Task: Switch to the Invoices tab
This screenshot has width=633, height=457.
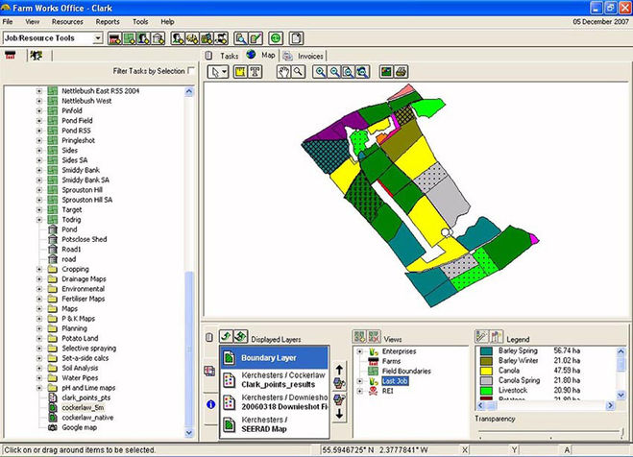Action: [304, 56]
